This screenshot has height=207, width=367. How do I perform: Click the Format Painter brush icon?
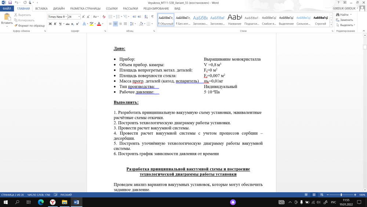[x=16, y=26]
